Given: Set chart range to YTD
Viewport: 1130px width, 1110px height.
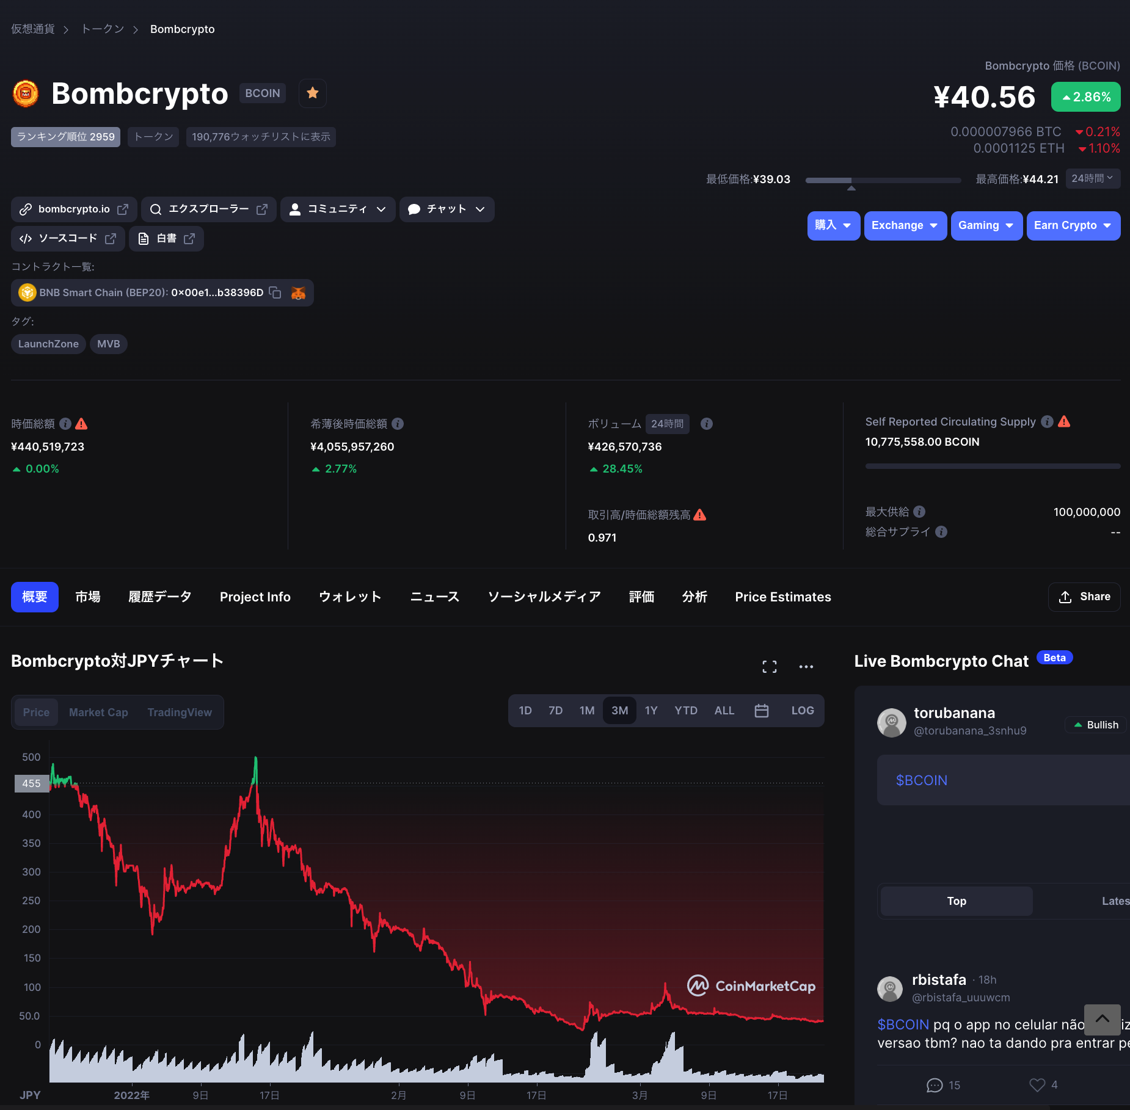Looking at the screenshot, I should coord(686,711).
